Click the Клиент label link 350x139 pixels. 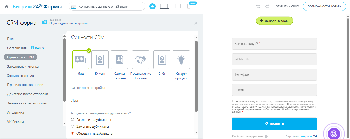pos(100,74)
